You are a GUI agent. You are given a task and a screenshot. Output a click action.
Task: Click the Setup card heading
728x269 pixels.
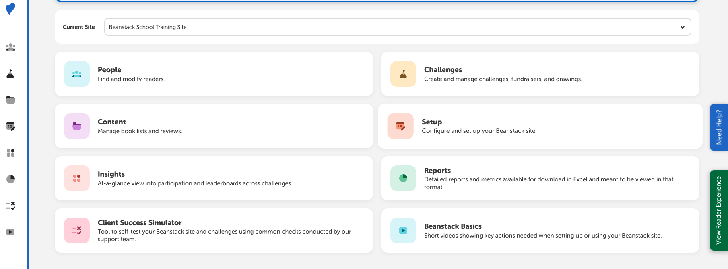tap(432, 122)
